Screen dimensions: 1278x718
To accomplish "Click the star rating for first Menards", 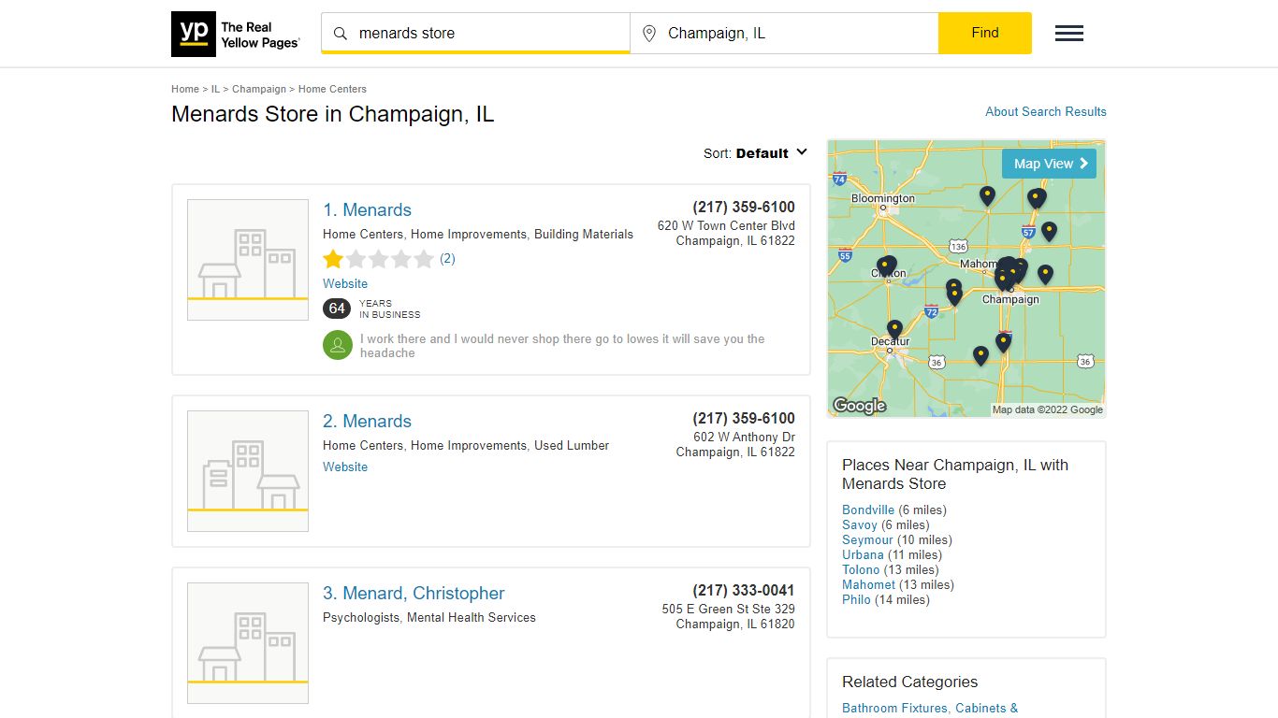I will [378, 259].
